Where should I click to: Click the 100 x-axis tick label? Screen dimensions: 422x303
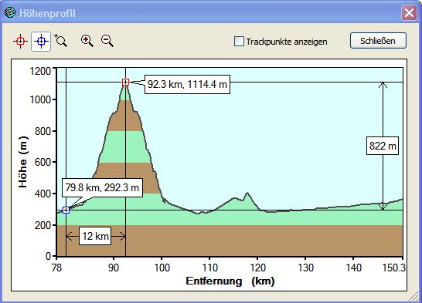(x=162, y=268)
